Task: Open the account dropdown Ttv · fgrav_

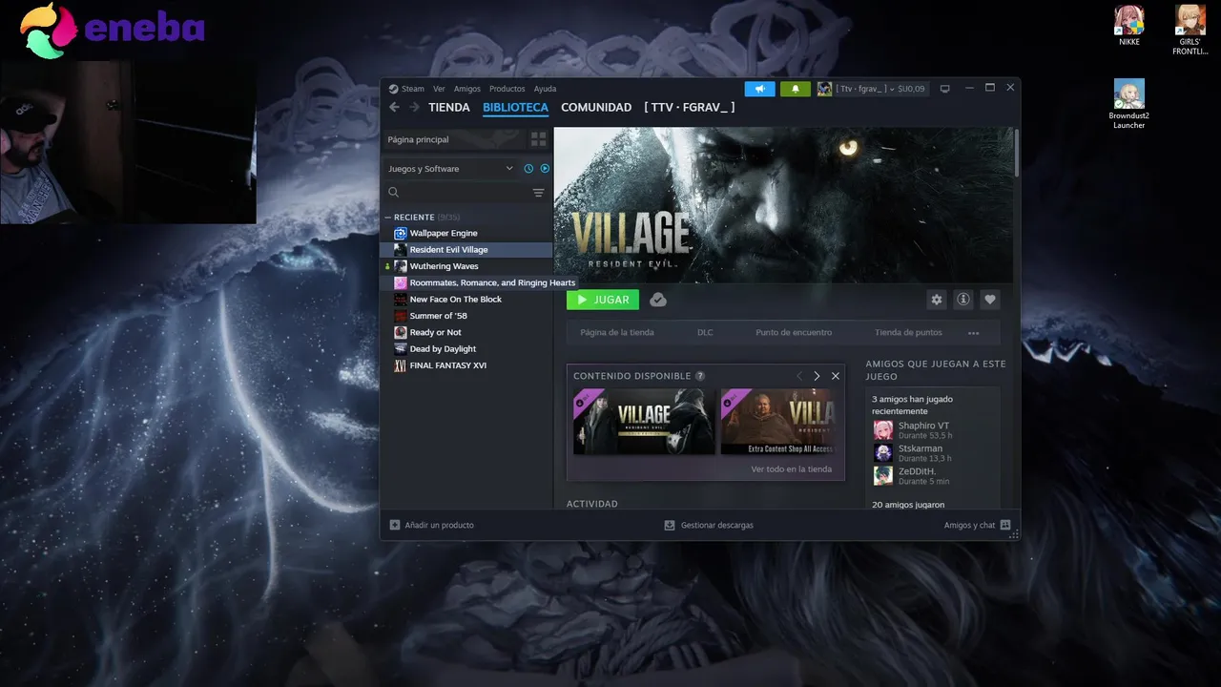Action: pyautogui.click(x=880, y=89)
